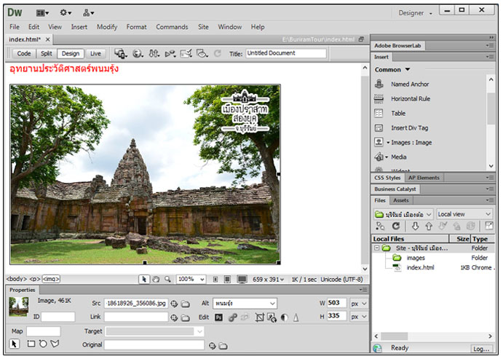Open the Modify menu
The height and width of the screenshot is (359, 503).
pos(107,27)
